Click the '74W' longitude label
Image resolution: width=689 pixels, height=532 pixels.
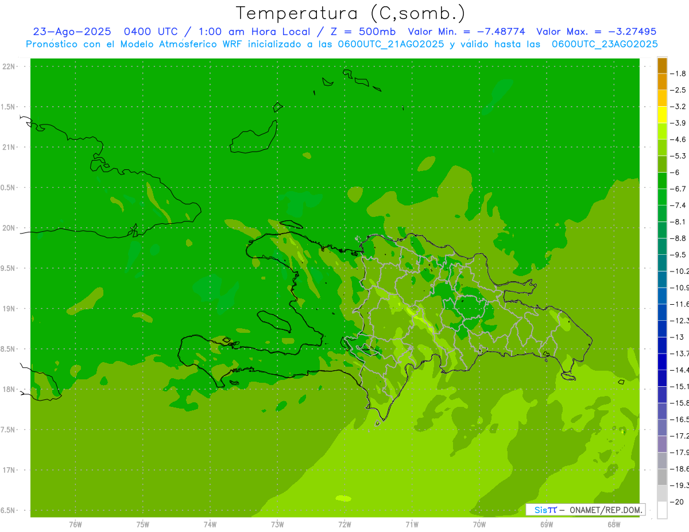click(x=210, y=524)
